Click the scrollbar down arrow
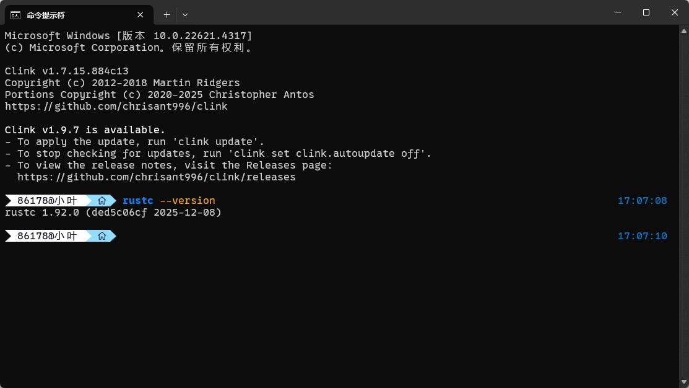Image resolution: width=689 pixels, height=388 pixels. click(683, 382)
